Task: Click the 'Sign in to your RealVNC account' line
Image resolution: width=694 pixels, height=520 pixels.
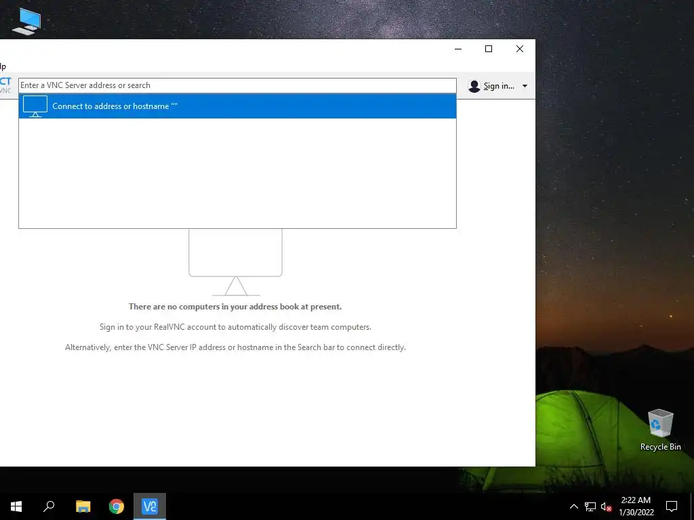Action: click(235, 327)
